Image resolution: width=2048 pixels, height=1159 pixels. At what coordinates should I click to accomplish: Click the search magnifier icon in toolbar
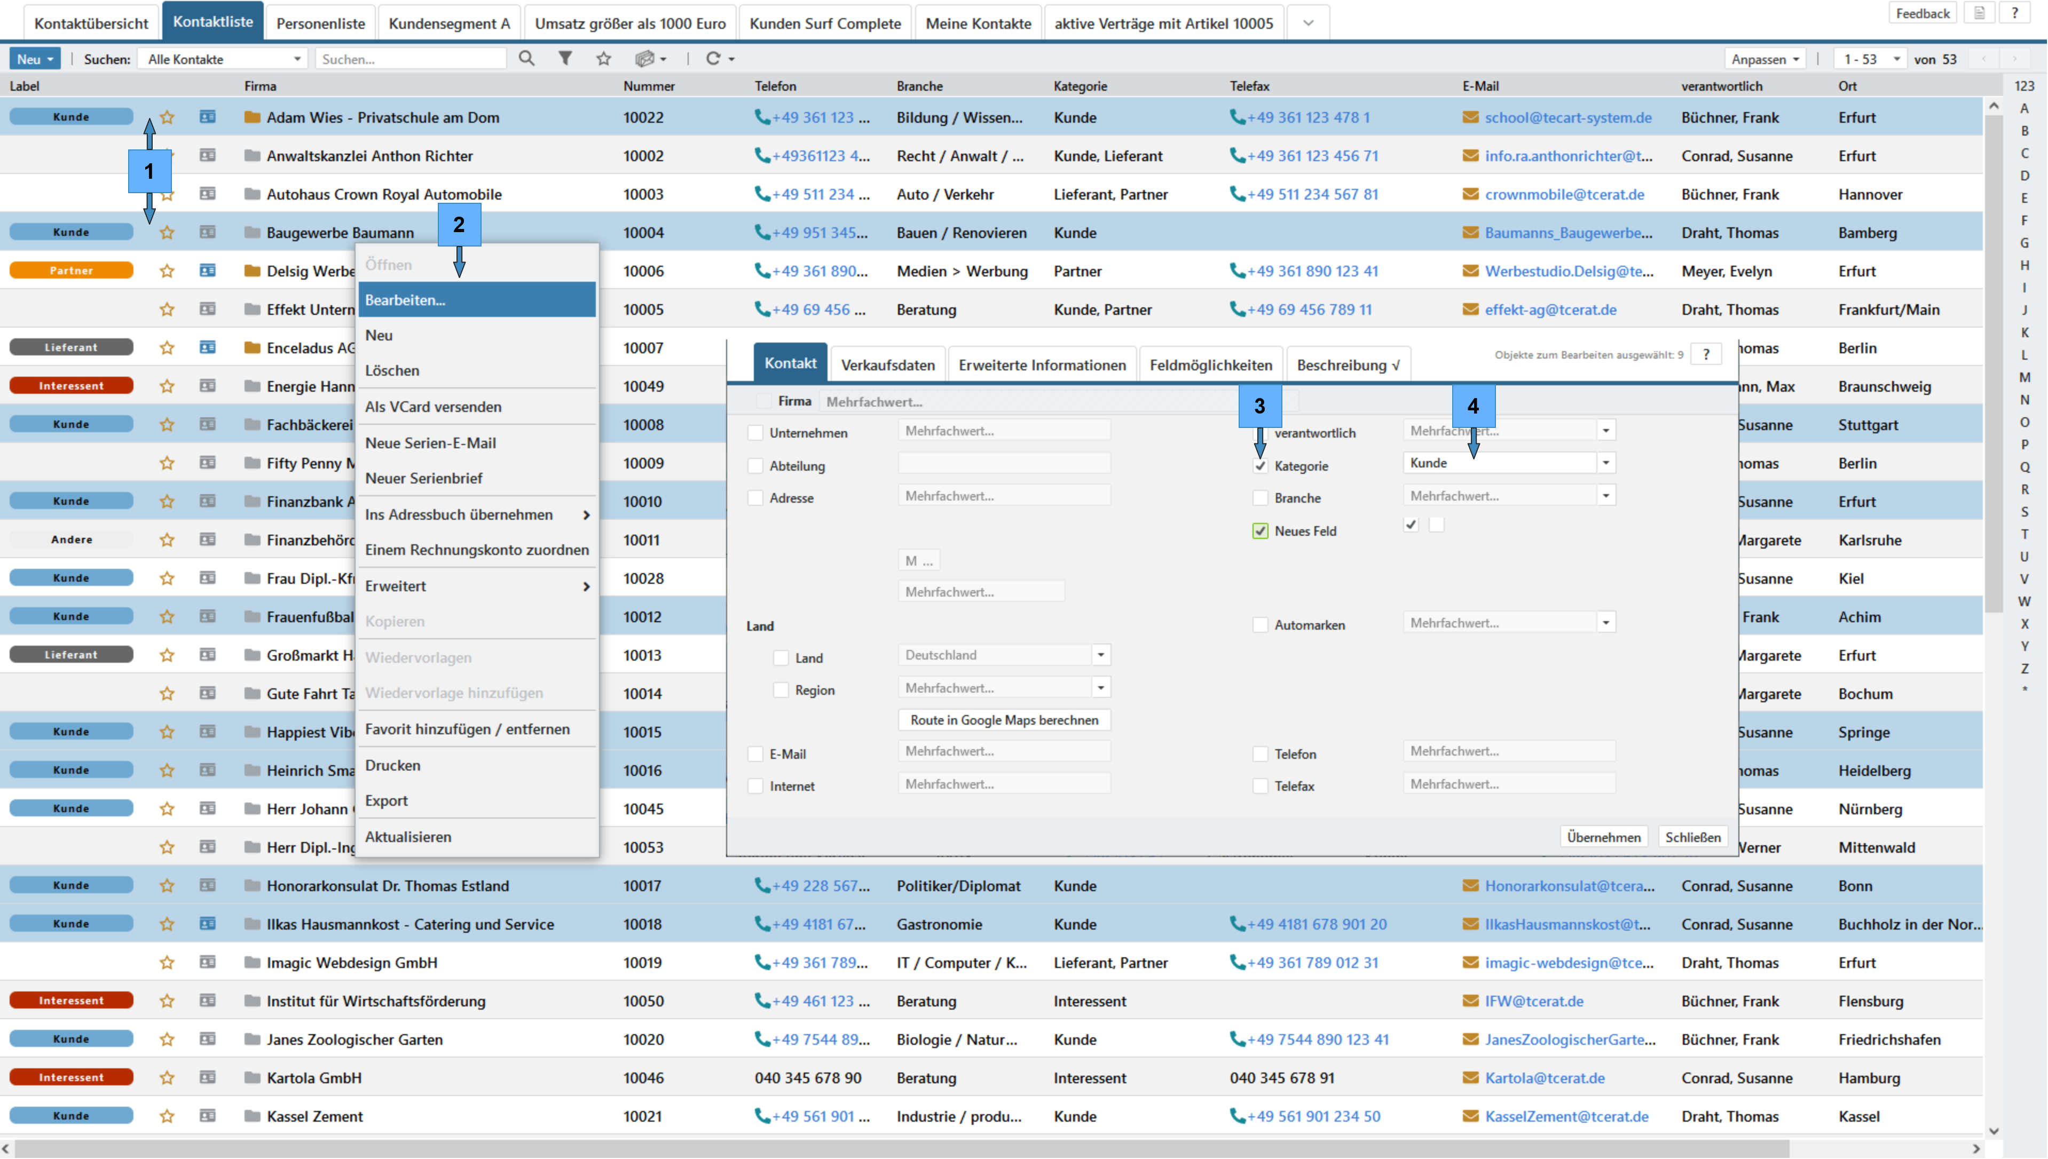[526, 58]
